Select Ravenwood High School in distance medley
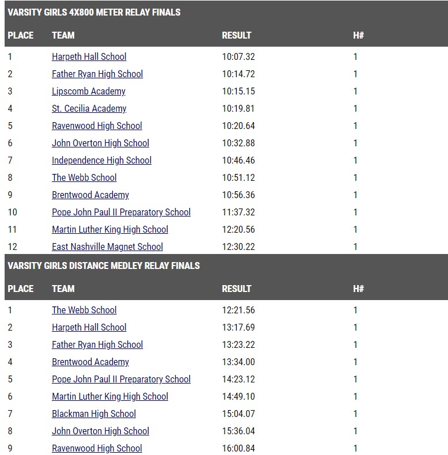Screen dimensions: 448x455 pos(97,448)
